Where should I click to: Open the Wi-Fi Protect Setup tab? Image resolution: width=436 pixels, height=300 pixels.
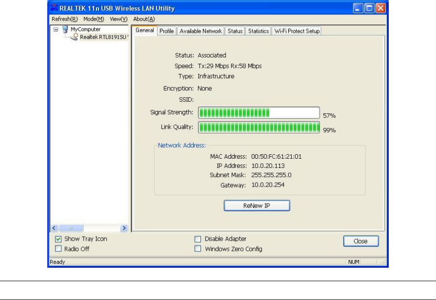[296, 31]
